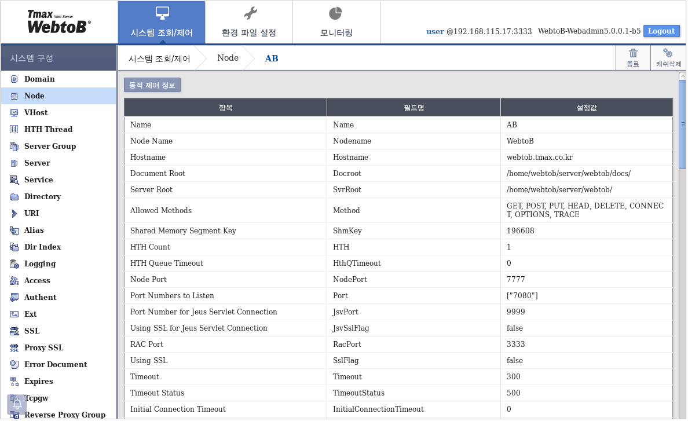Click the Logout button
Screen dimensions: 688x421
(x=661, y=31)
